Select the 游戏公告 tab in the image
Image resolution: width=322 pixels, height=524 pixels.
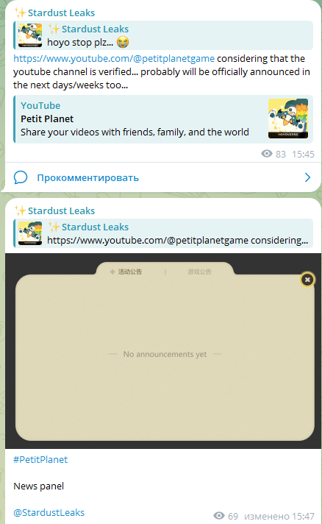[199, 272]
